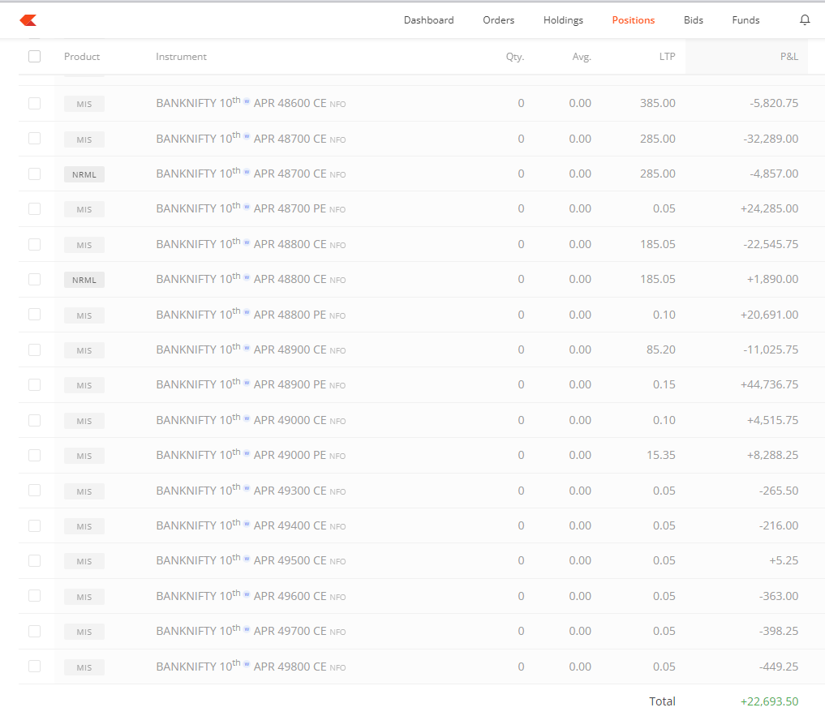
Task: Check the checkbox for BANKNIFTY APR 49500 CE
Action: pyautogui.click(x=34, y=560)
